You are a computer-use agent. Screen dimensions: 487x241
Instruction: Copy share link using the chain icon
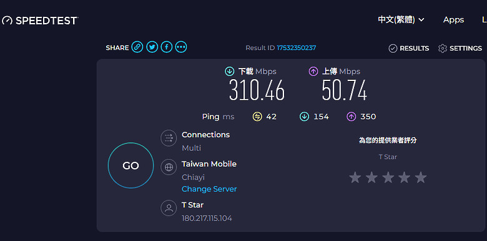[x=137, y=47]
